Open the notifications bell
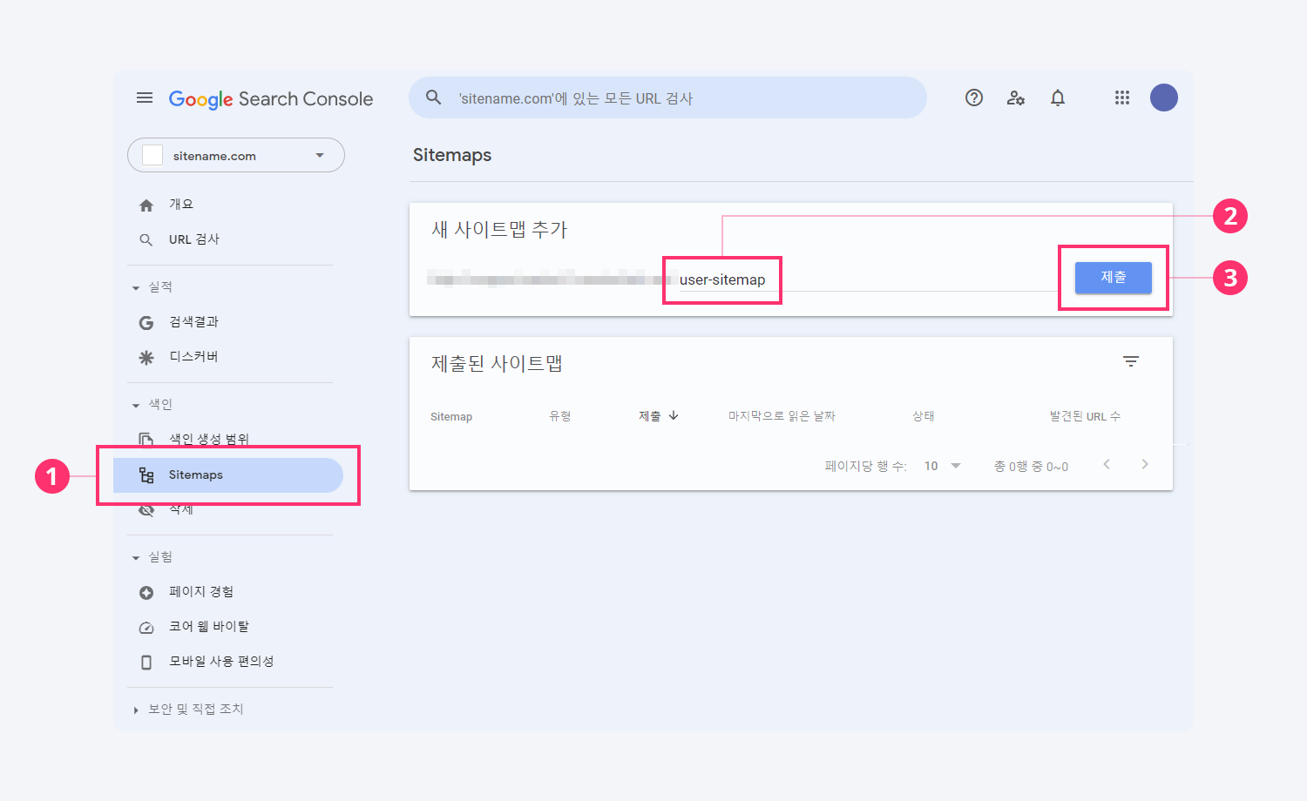Image resolution: width=1307 pixels, height=801 pixels. click(x=1058, y=98)
